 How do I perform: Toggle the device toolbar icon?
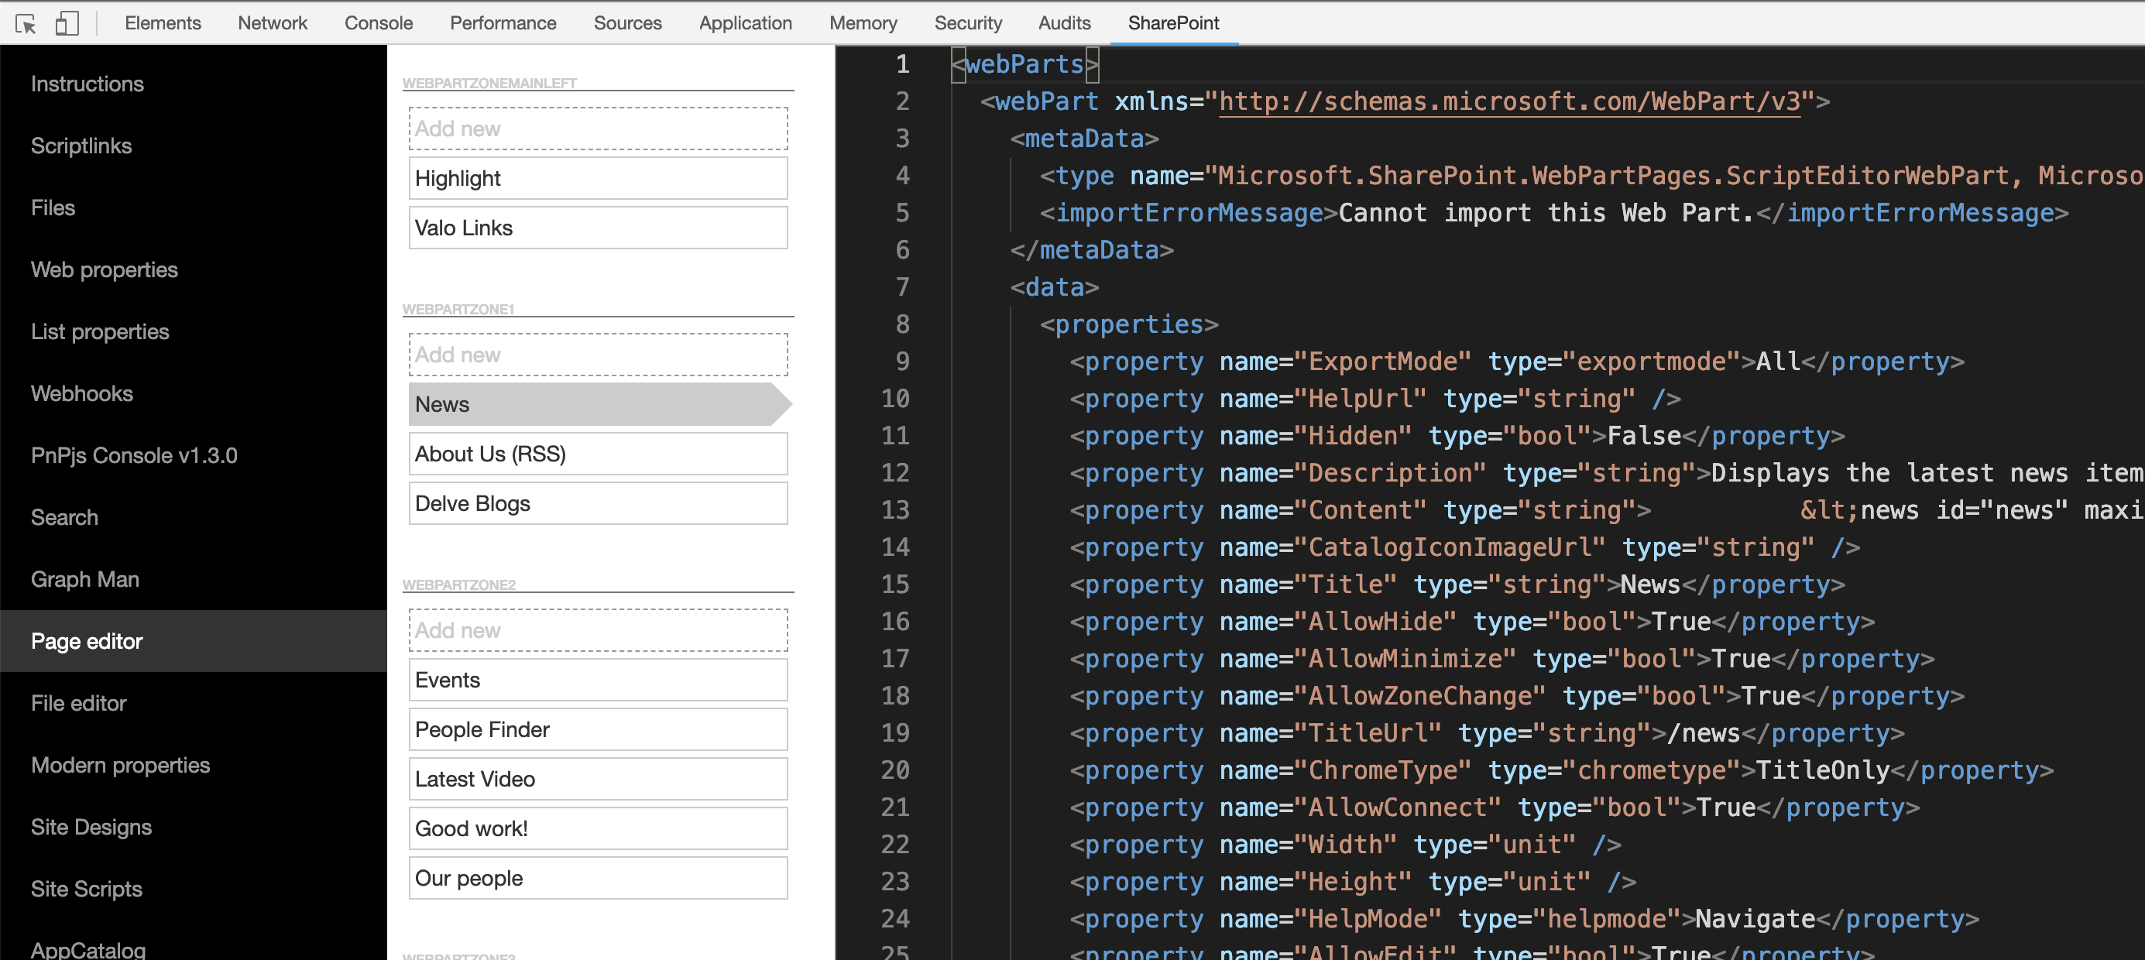[67, 23]
